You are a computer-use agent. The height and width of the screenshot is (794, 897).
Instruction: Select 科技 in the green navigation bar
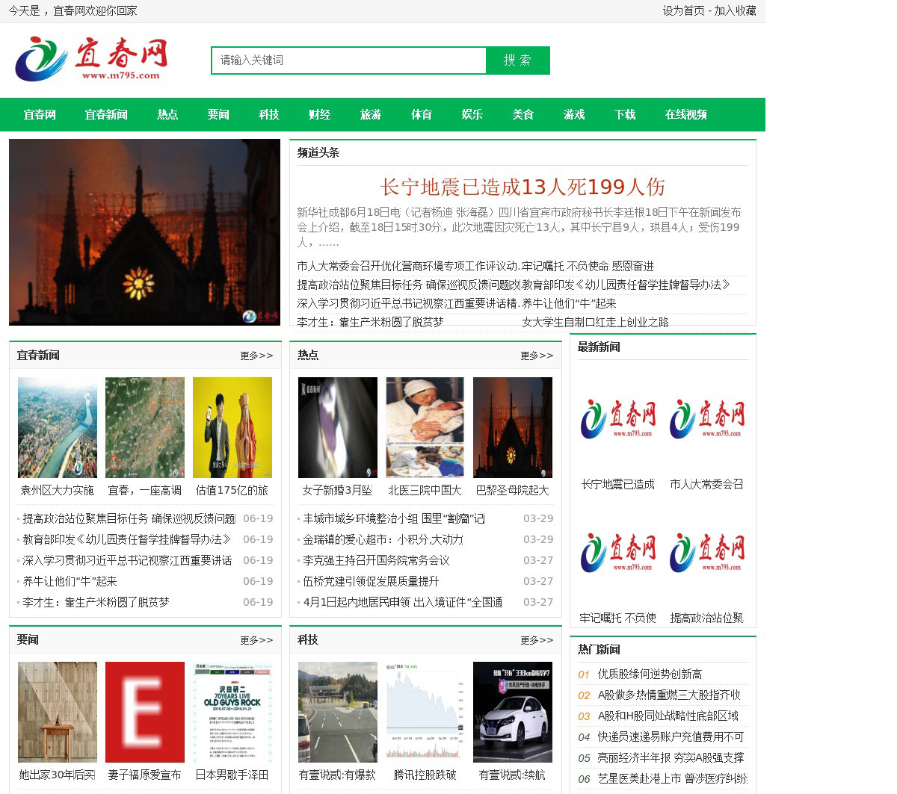pyautogui.click(x=269, y=114)
